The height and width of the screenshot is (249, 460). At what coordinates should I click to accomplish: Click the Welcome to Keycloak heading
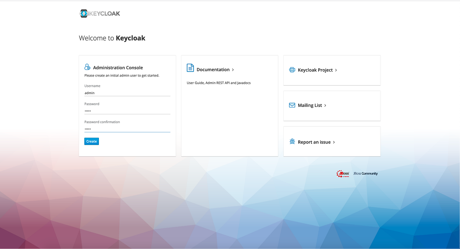pyautogui.click(x=112, y=38)
